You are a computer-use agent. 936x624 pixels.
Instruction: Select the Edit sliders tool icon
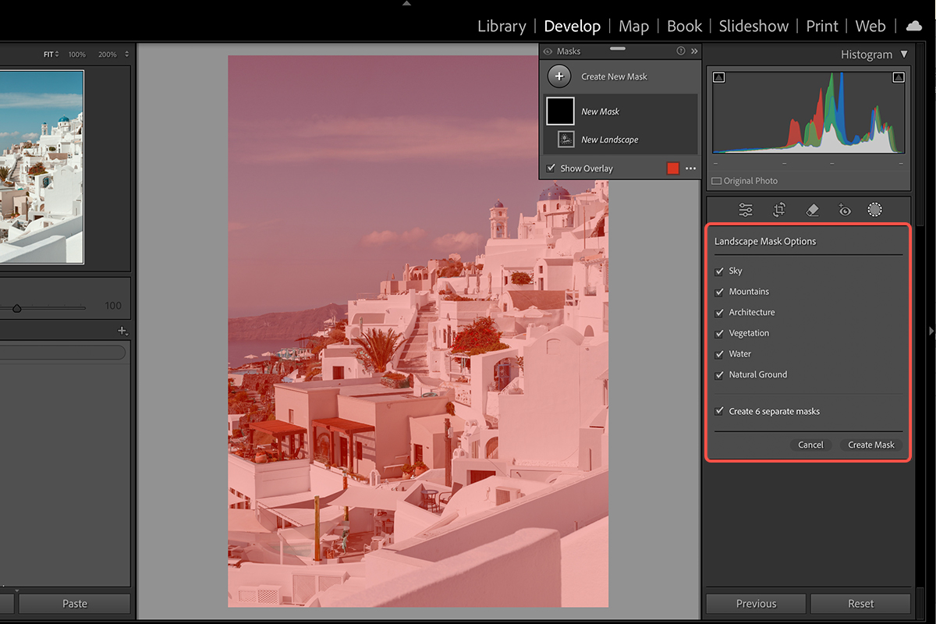(x=746, y=210)
